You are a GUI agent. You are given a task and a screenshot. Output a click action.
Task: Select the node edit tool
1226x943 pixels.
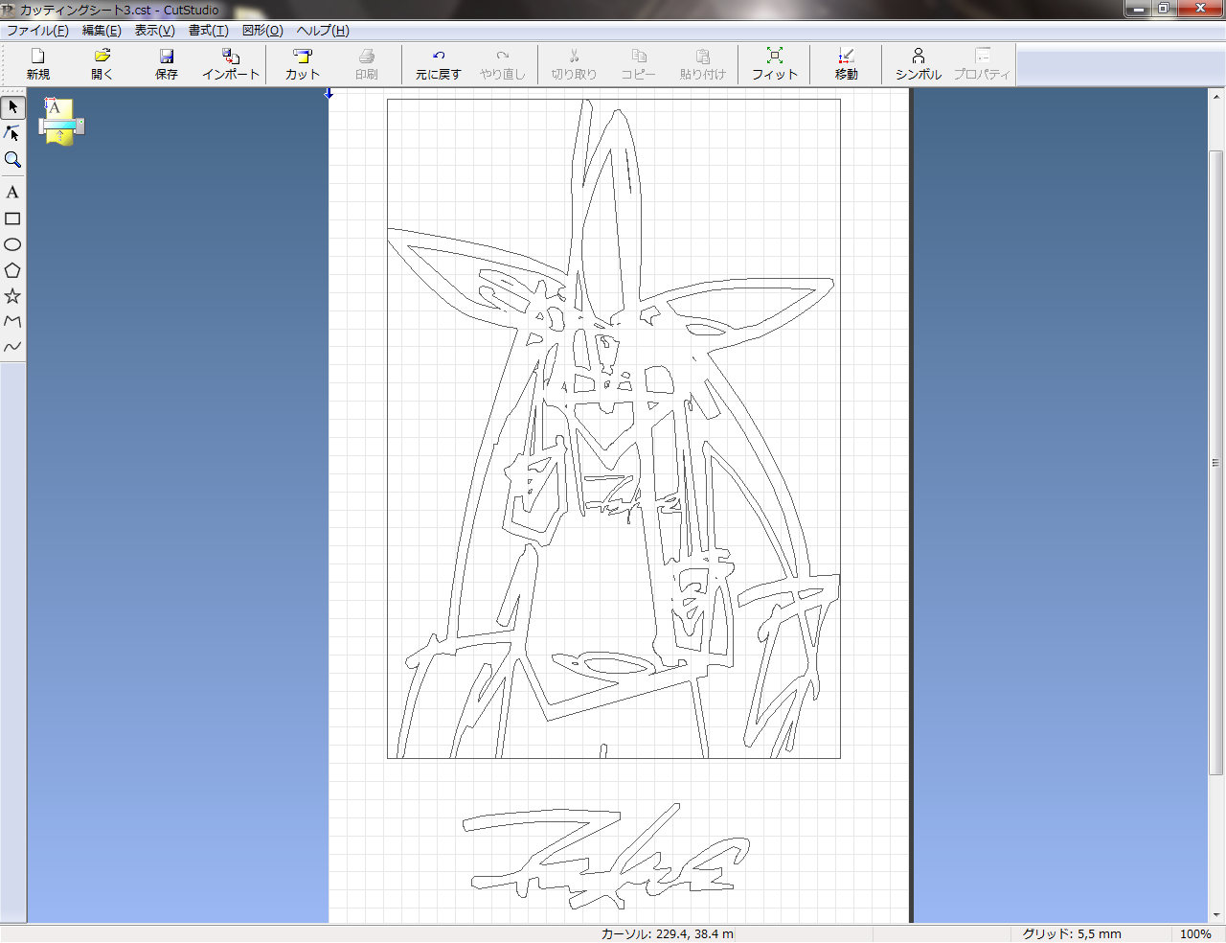[12, 133]
